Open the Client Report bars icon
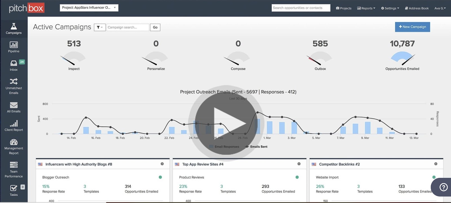 tap(14, 123)
